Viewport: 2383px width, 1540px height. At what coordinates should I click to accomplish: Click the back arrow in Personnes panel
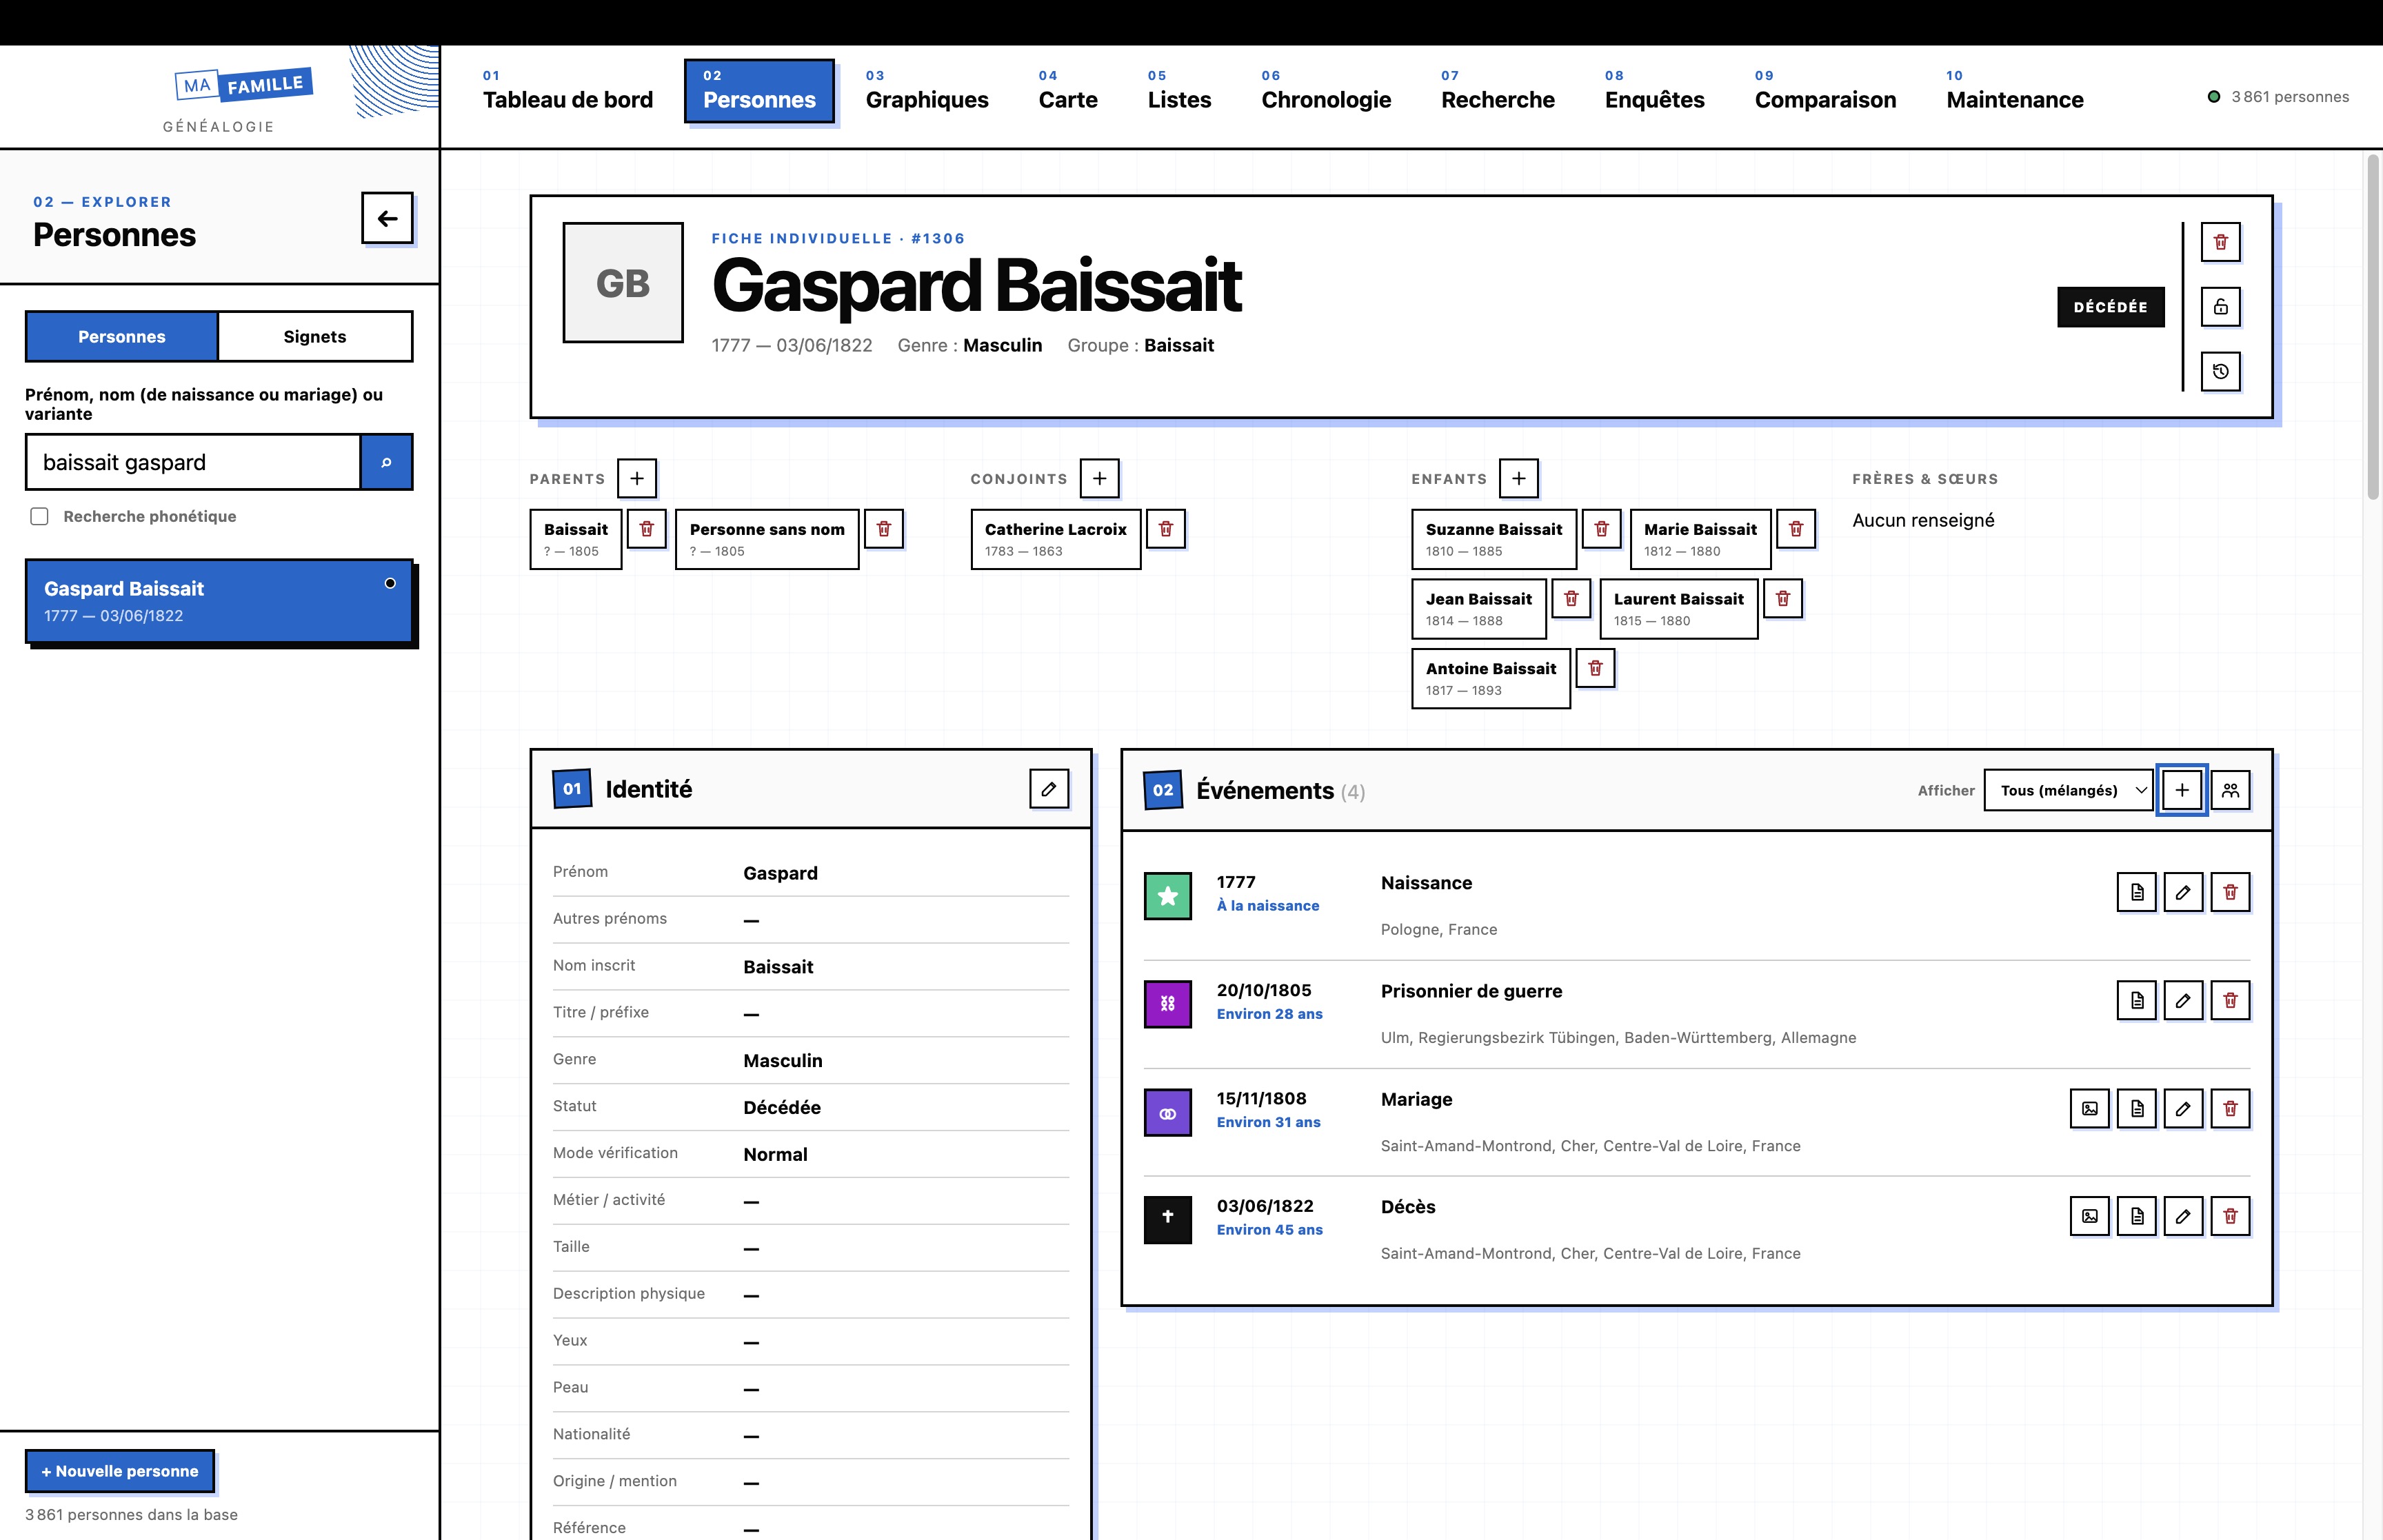coord(387,218)
